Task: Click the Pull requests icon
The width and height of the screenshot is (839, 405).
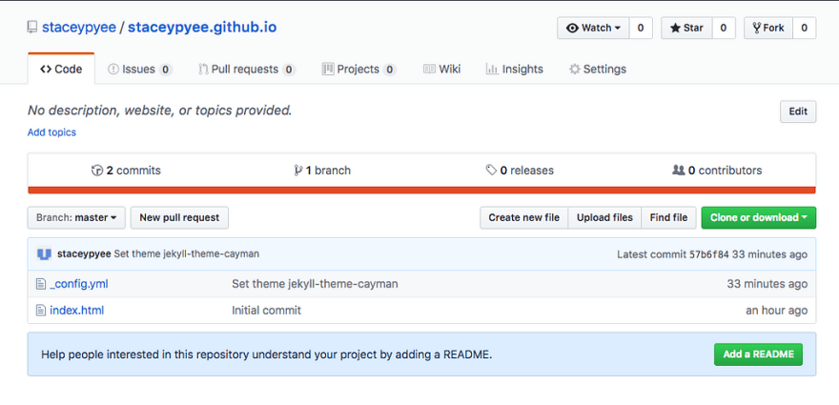Action: (203, 69)
